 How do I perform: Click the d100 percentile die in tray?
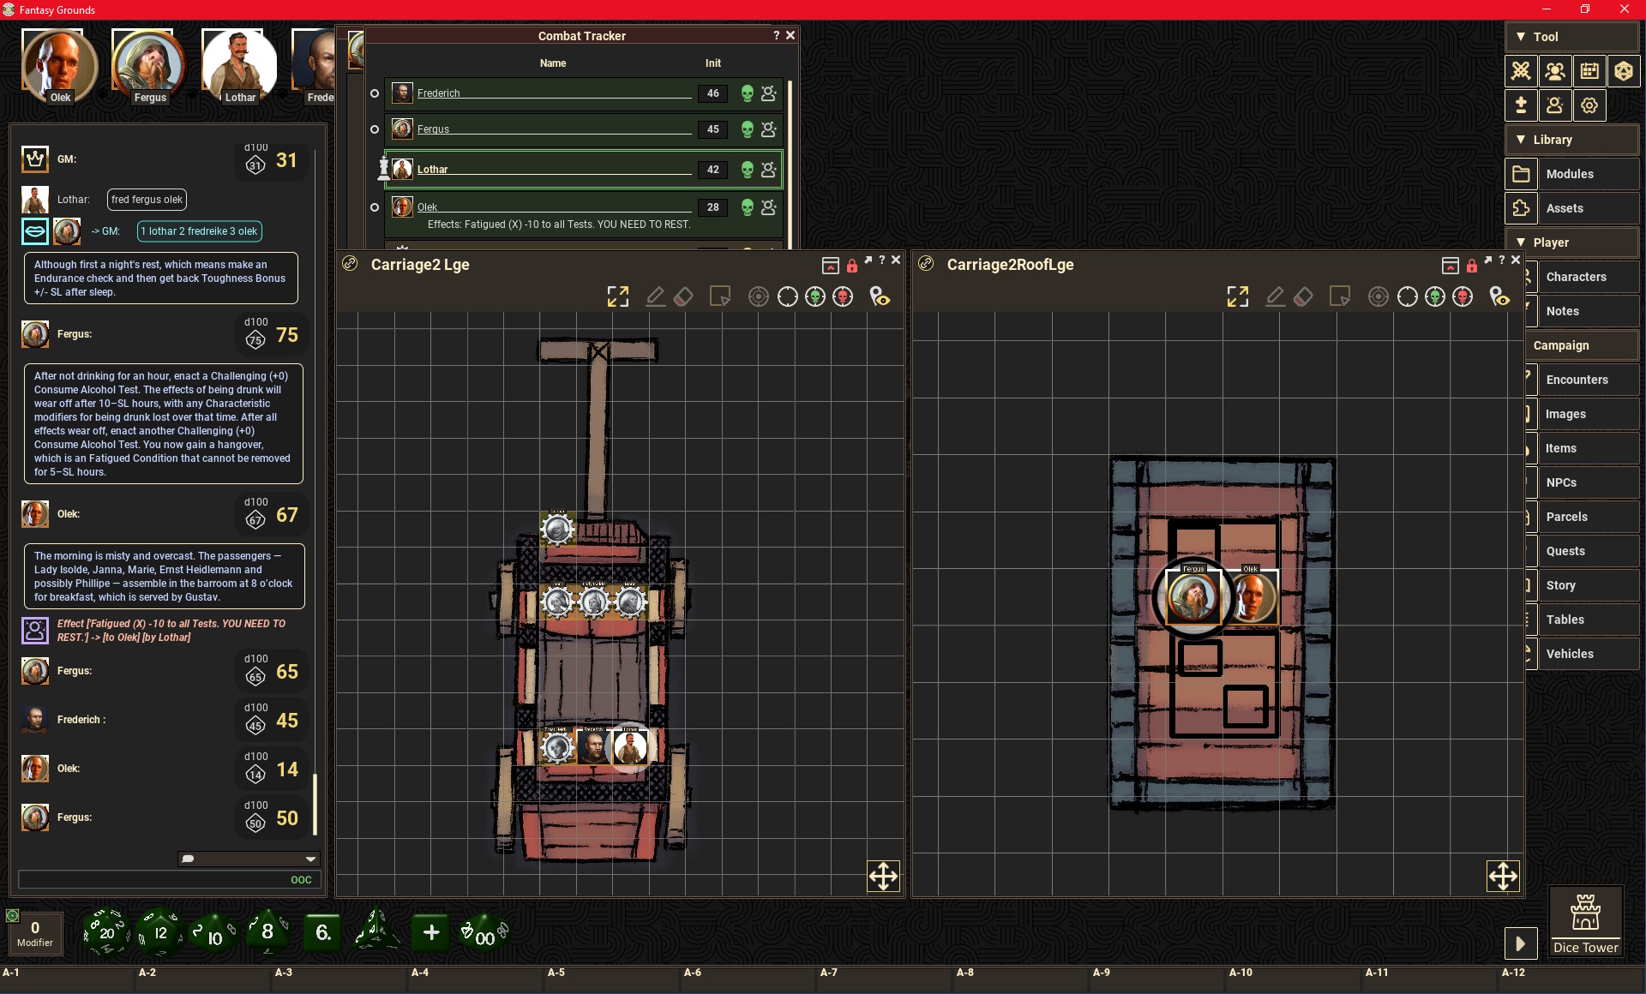[x=484, y=934]
